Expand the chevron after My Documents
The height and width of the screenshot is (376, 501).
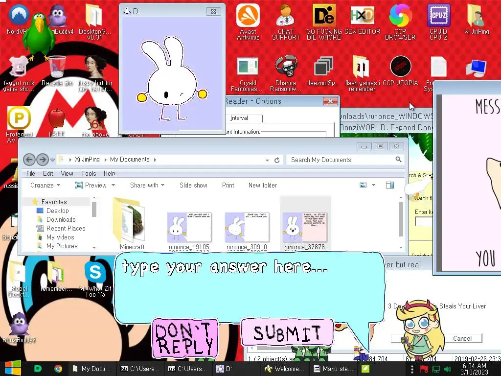tap(155, 160)
